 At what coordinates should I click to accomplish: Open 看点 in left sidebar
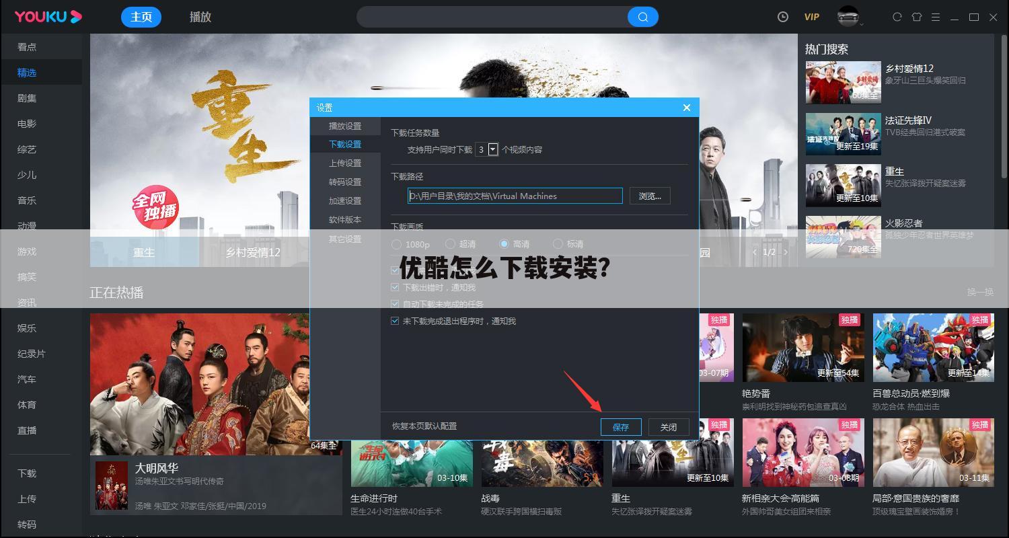point(27,46)
